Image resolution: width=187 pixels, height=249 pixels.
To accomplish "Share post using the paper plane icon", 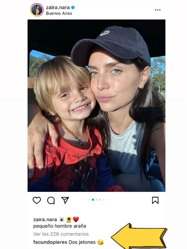I will point(65,200).
